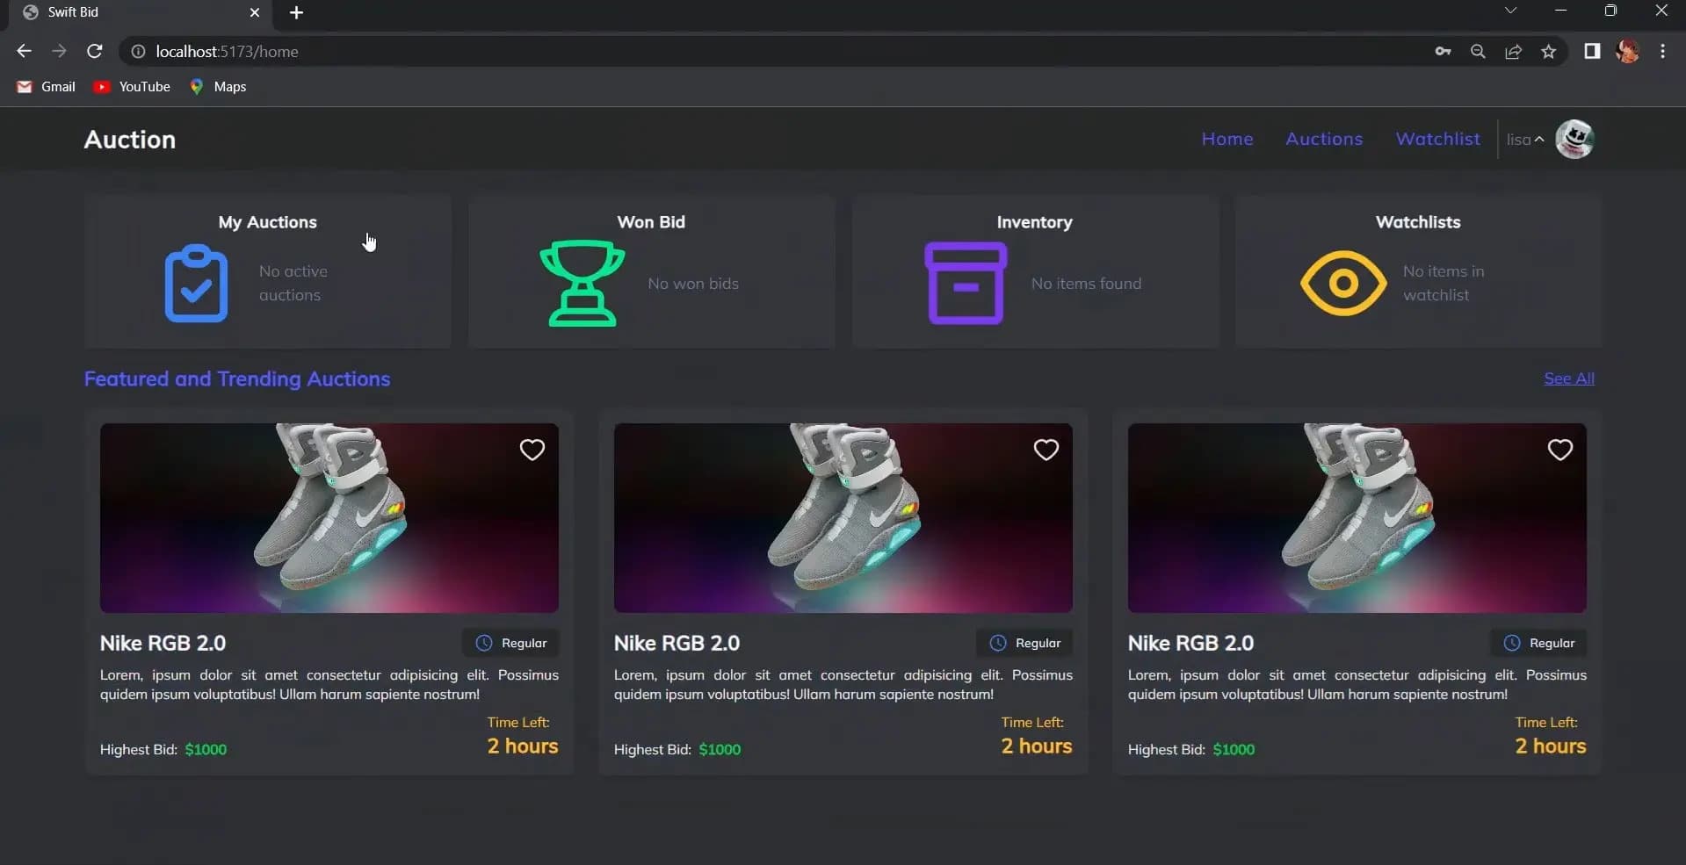The width and height of the screenshot is (1686, 865).
Task: Click the third card's $1000 highest bid
Action: [x=1234, y=749]
